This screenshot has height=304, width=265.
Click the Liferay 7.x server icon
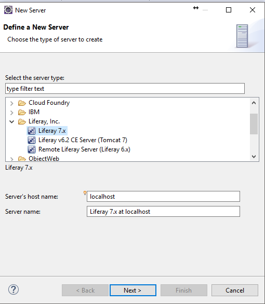tap(32, 131)
